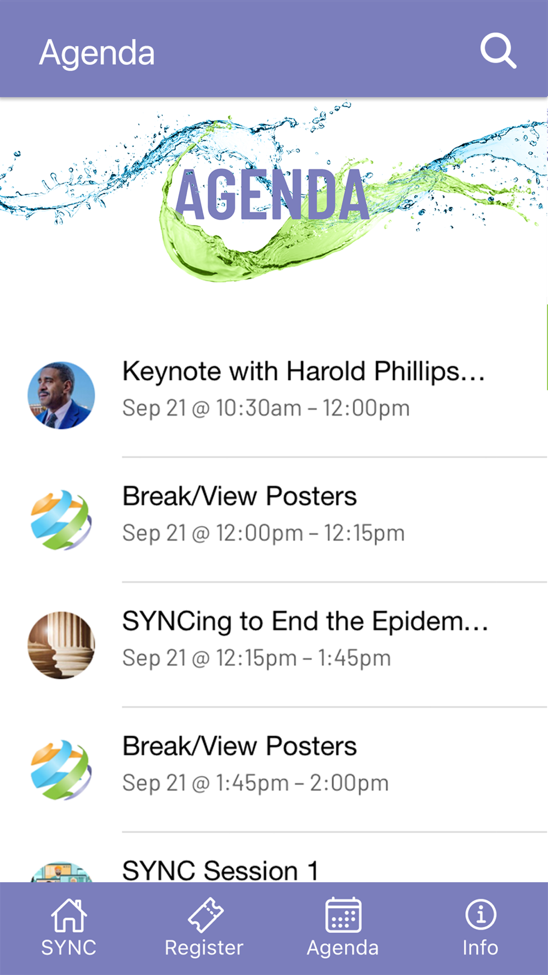Click the Harold Phillips avatar photo
Viewport: 548px width, 975px height.
tap(61, 395)
